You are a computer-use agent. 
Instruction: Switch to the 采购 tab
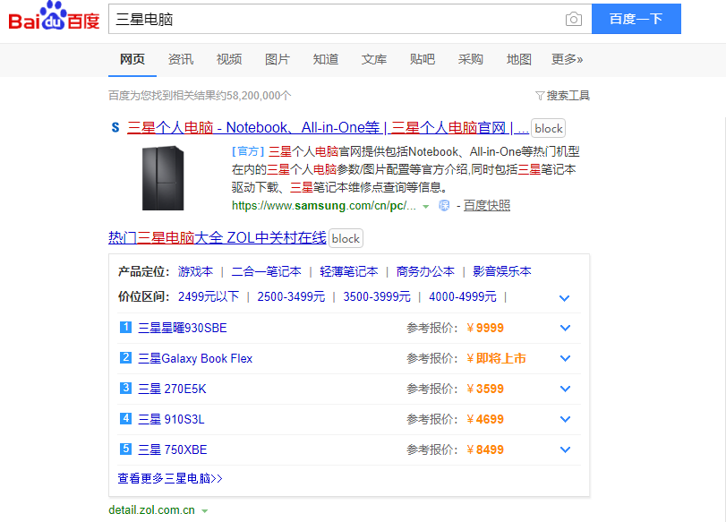[x=470, y=59]
